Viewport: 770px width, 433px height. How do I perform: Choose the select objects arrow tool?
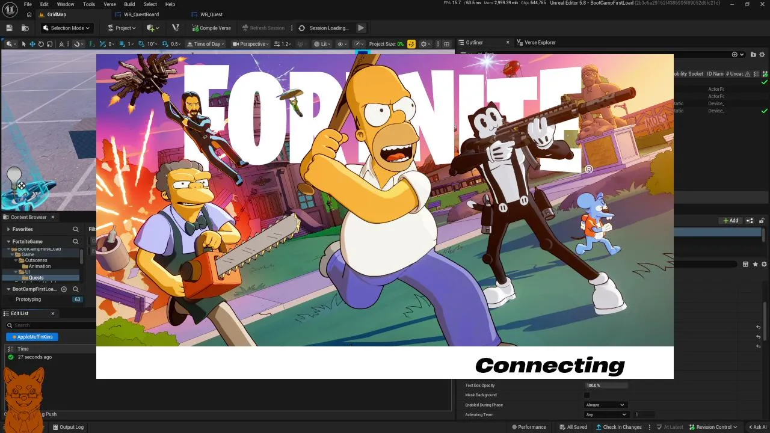(24, 44)
